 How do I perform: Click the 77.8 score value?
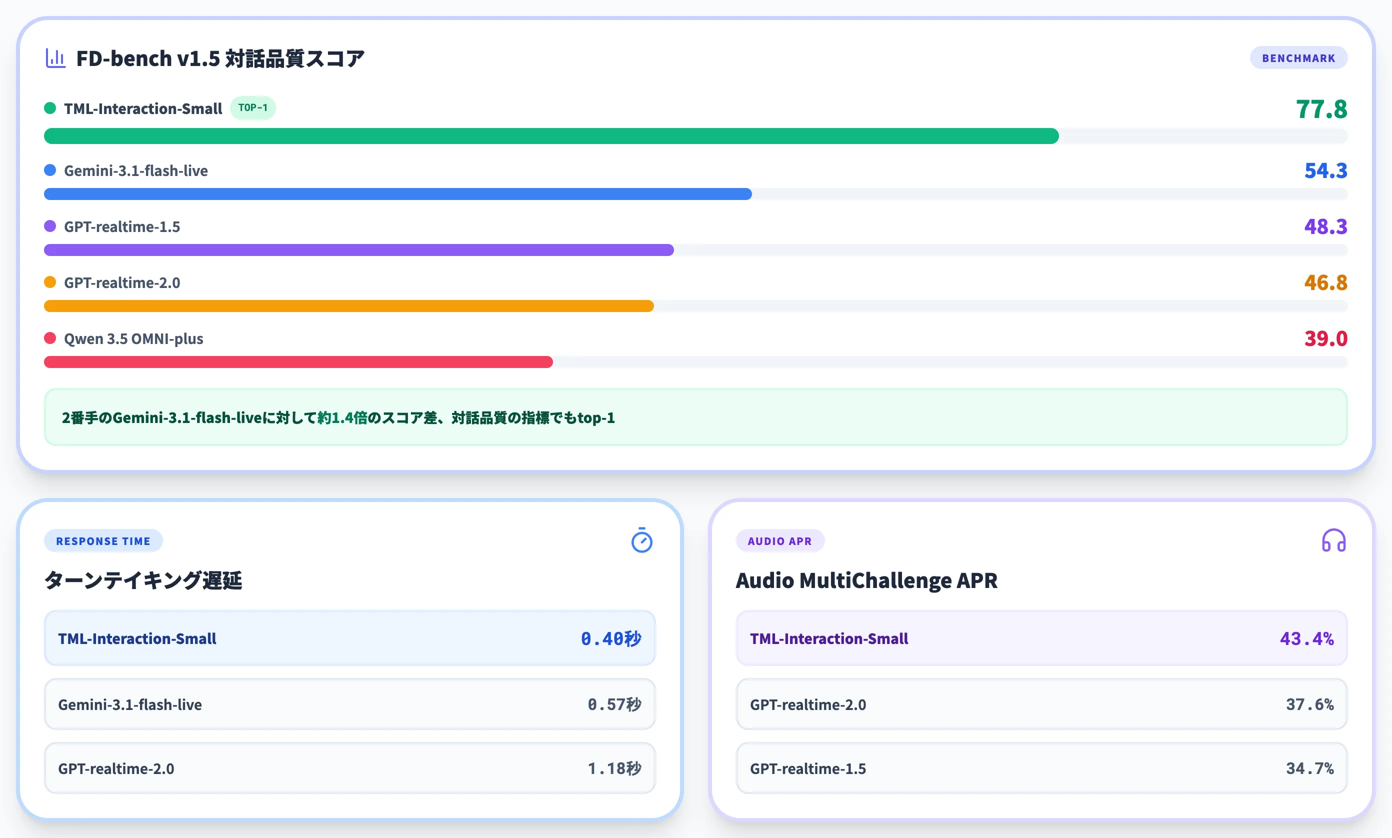pyautogui.click(x=1321, y=109)
